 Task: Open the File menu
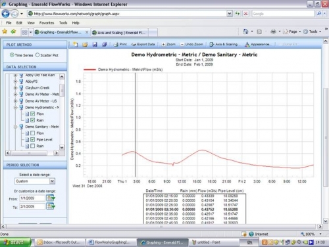tap(9, 23)
